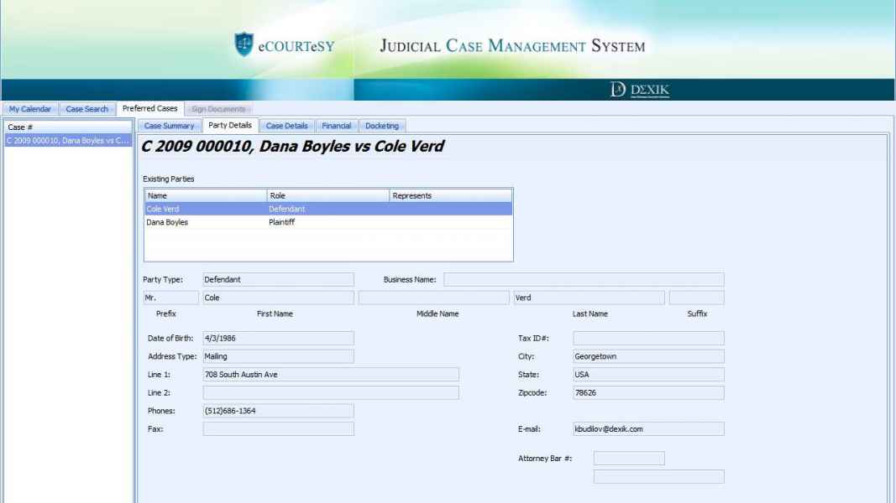Open the Case Summary tab
The height and width of the screenshot is (503, 896).
170,126
